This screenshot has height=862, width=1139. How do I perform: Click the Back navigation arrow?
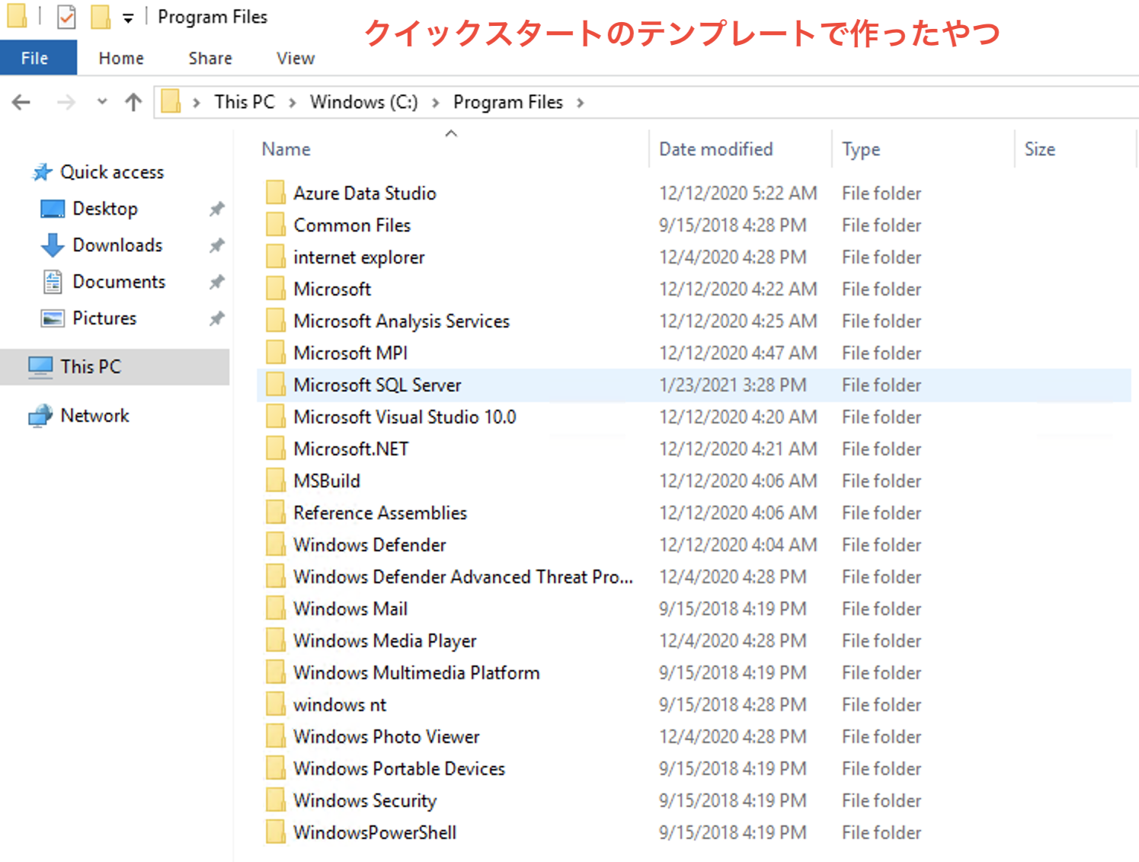(21, 102)
